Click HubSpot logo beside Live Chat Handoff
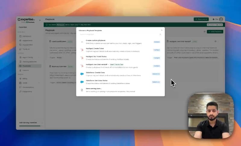This screenshot has height=146, width=241. click(82, 66)
